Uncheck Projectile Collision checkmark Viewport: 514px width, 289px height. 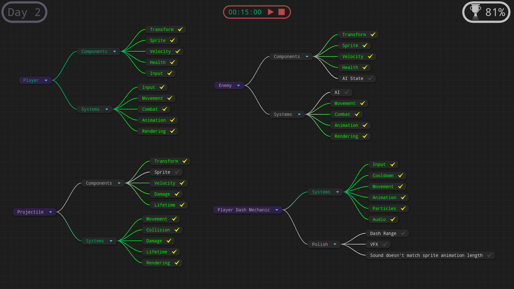[x=177, y=230]
